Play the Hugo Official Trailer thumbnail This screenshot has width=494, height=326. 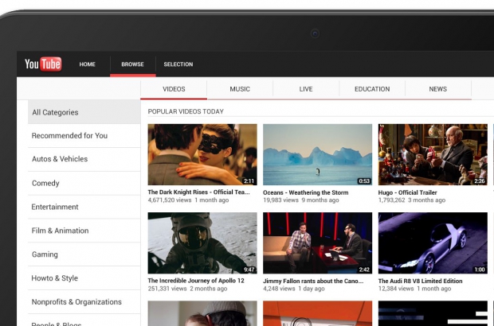coord(433,154)
